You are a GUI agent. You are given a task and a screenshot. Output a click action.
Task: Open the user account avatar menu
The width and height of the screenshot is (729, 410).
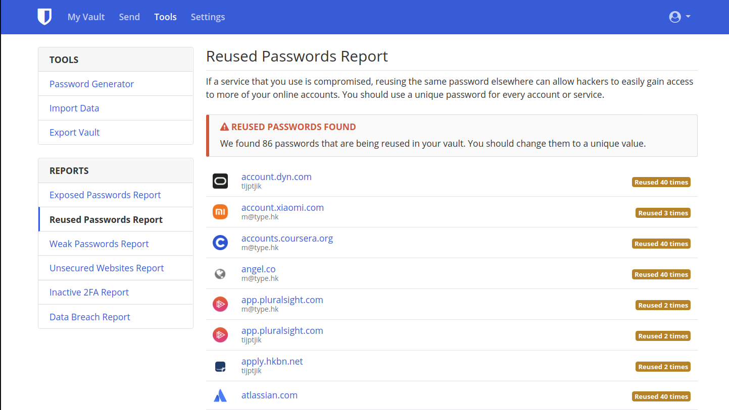[x=679, y=17]
